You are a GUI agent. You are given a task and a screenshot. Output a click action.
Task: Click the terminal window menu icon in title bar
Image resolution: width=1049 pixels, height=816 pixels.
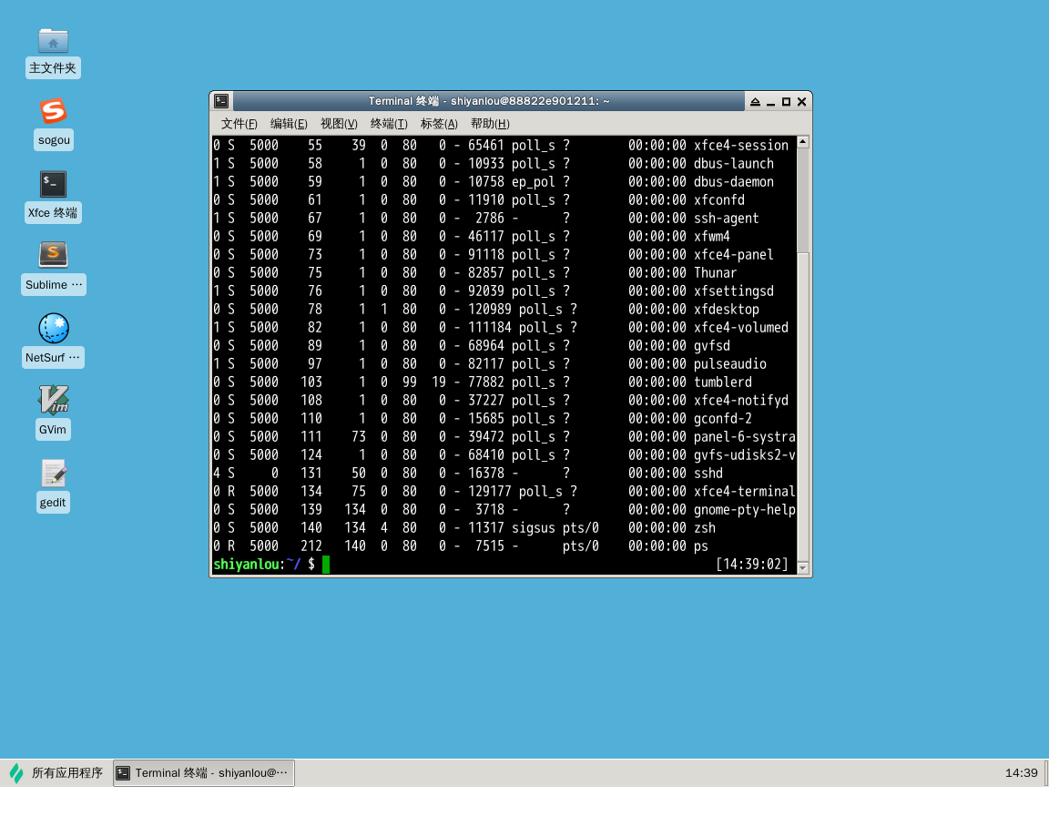(x=222, y=101)
